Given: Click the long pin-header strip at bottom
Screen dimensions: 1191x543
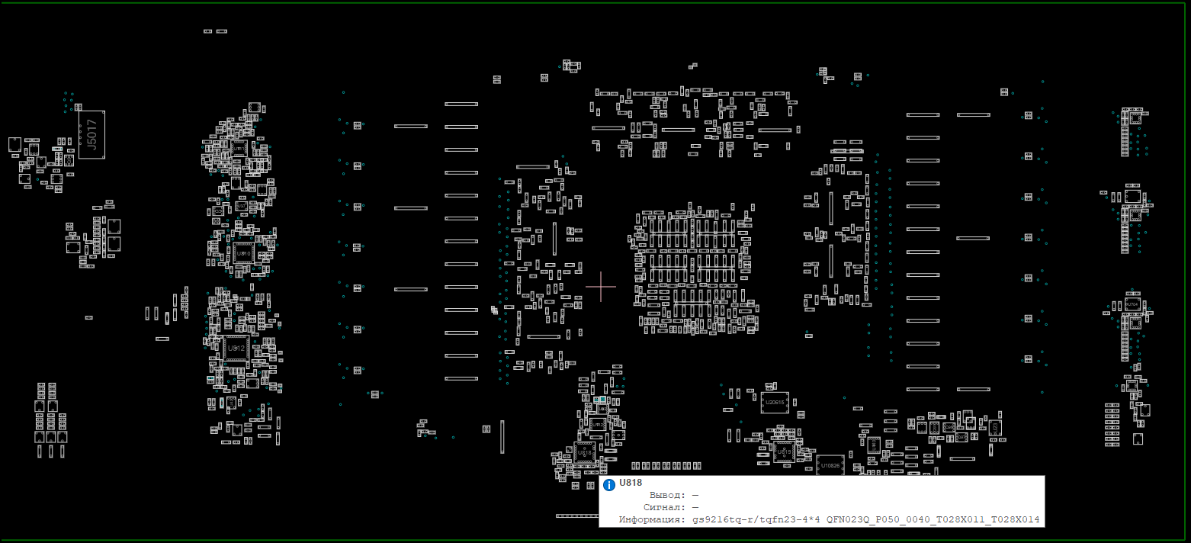Looking at the screenshot, I should 577,516.
